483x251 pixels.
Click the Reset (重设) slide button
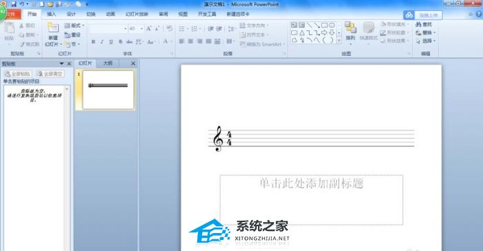72,34
